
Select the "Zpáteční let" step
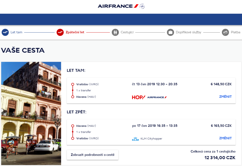pyautogui.click(x=75, y=32)
